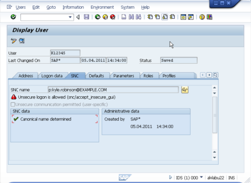Switch to the Defaults tab
The height and width of the screenshot is (183, 251).
tap(97, 76)
